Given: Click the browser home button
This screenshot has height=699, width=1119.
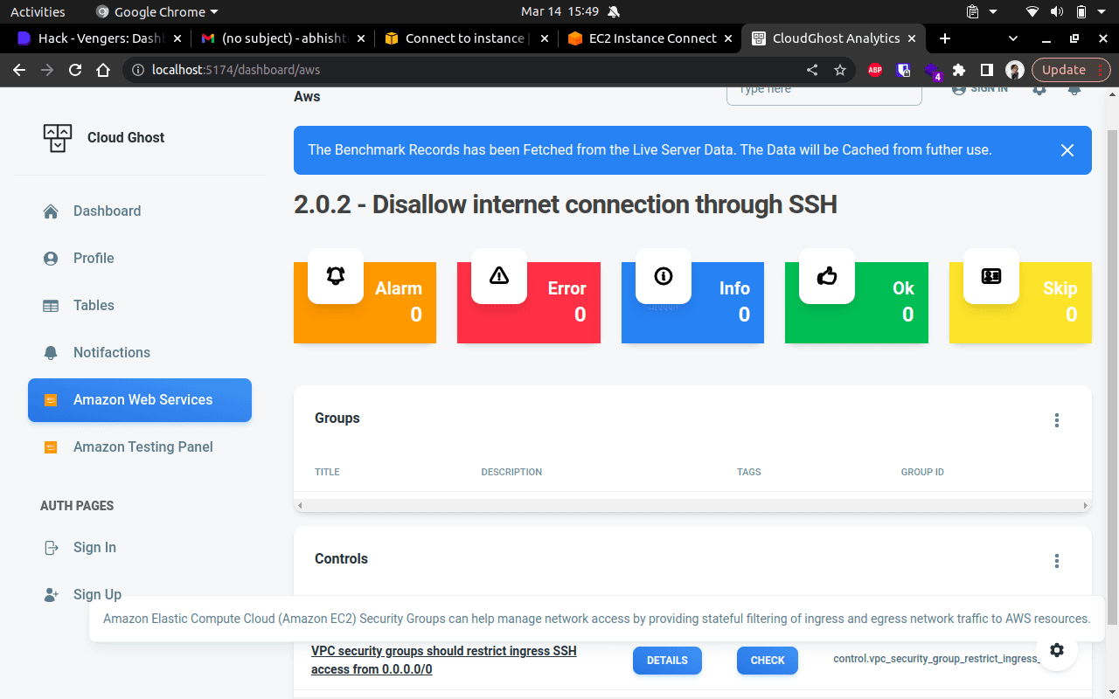Looking at the screenshot, I should [103, 70].
